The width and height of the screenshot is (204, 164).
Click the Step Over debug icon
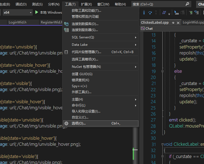pyautogui.click(x=150, y=13)
